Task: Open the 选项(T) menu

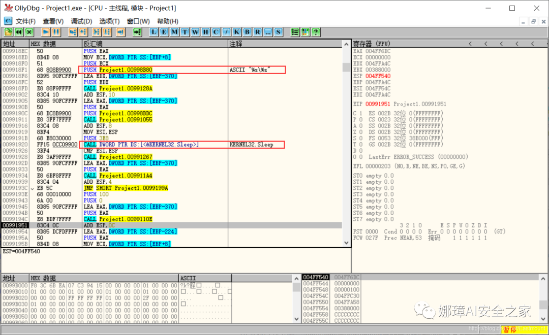Action: 109,21
